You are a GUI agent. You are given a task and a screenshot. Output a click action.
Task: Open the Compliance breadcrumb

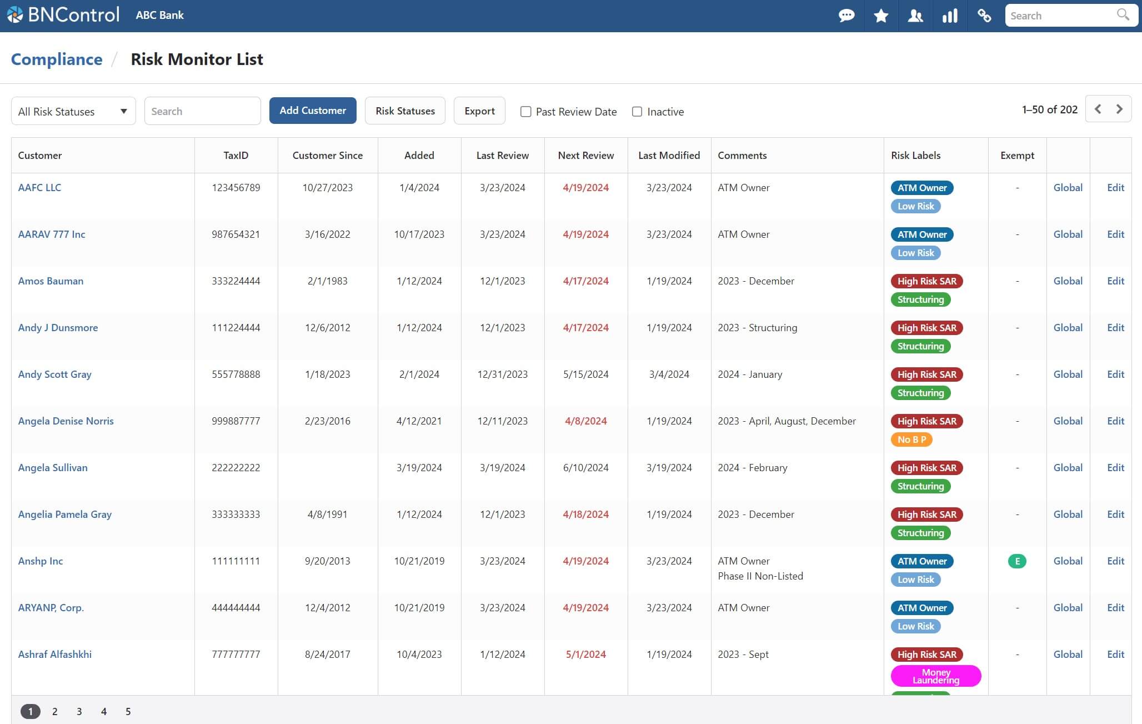(x=57, y=59)
